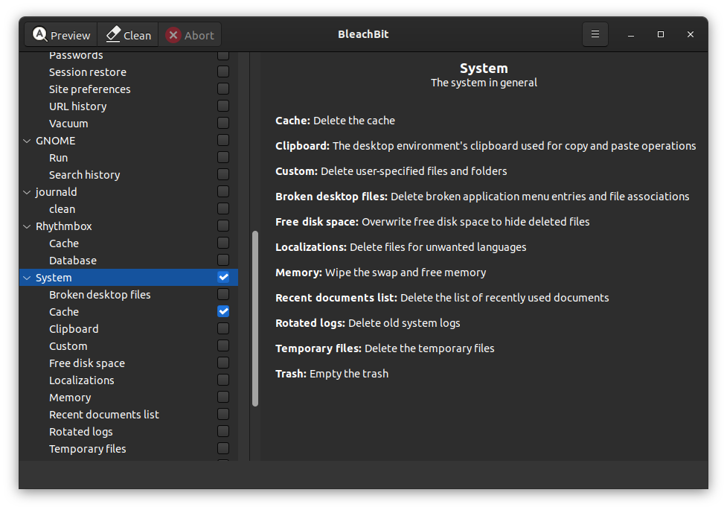The width and height of the screenshot is (727, 510).
Task: Collapse the System tree group
Action: click(28, 278)
